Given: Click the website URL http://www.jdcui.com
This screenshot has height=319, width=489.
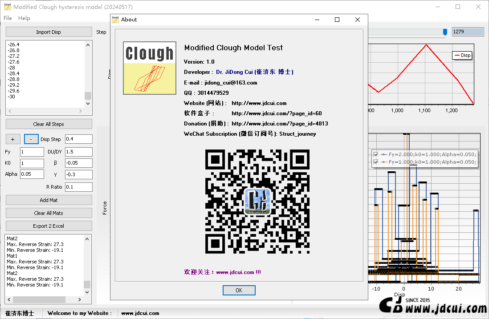Looking at the screenshot, I should click(259, 103).
